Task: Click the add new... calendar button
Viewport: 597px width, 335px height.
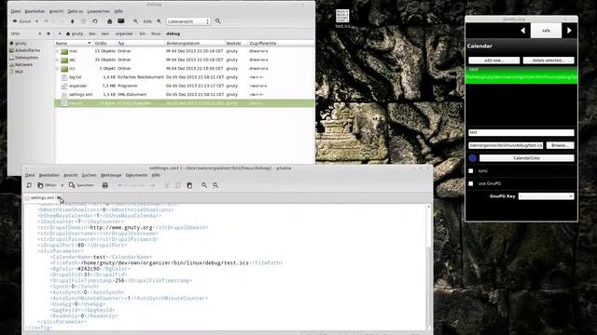Action: tap(493, 60)
